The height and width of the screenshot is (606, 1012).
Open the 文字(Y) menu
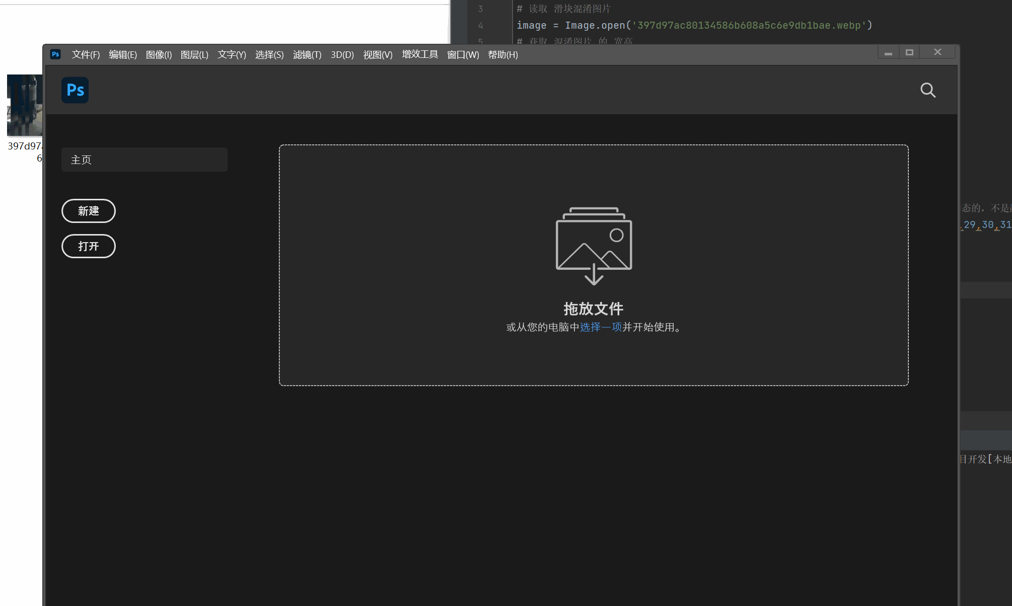232,54
